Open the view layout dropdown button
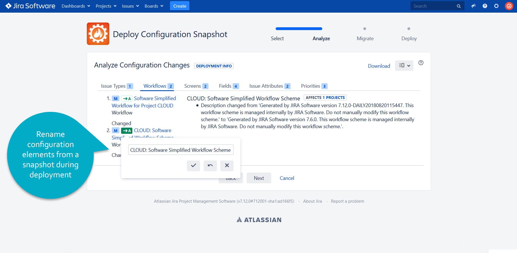The width and height of the screenshot is (517, 253). tap(404, 65)
